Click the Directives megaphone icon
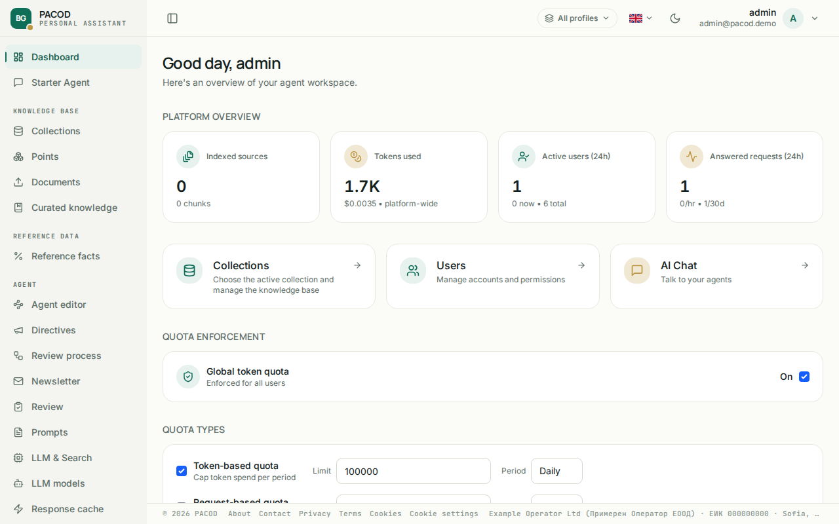This screenshot has width=839, height=524. point(18,330)
